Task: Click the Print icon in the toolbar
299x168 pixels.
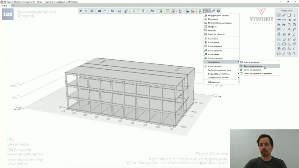Action: (x=120, y=11)
